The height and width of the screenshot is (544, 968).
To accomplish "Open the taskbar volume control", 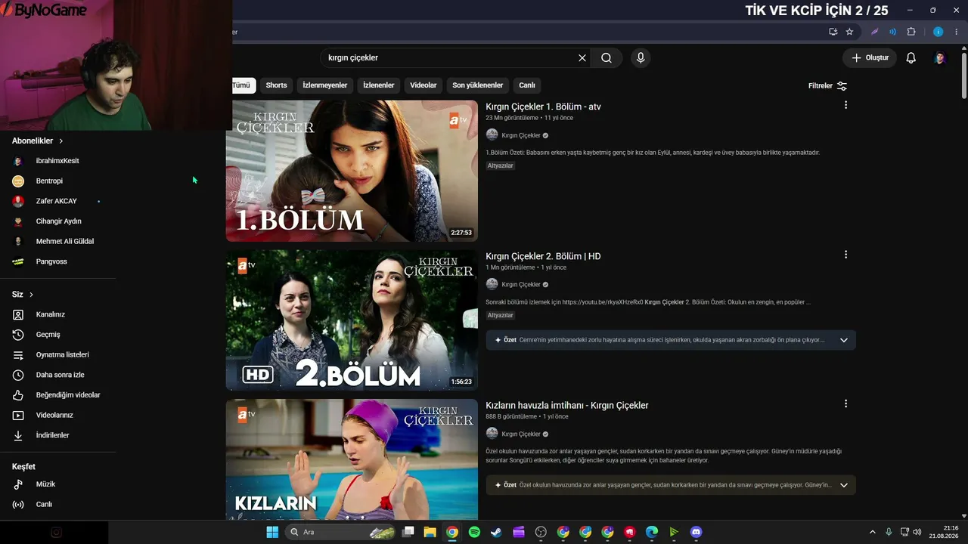I will pyautogui.click(x=917, y=532).
